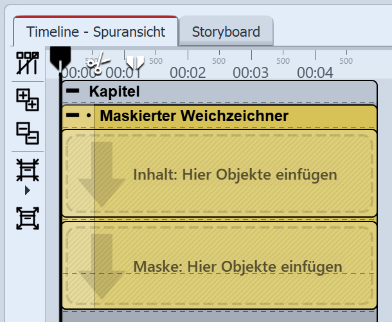The width and height of the screenshot is (392, 322).
Task: Collapse the Maskierter Weichzeichner effect
Action: [x=74, y=117]
